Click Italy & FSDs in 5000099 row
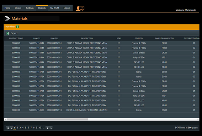202x136 pixels. coord(139,96)
